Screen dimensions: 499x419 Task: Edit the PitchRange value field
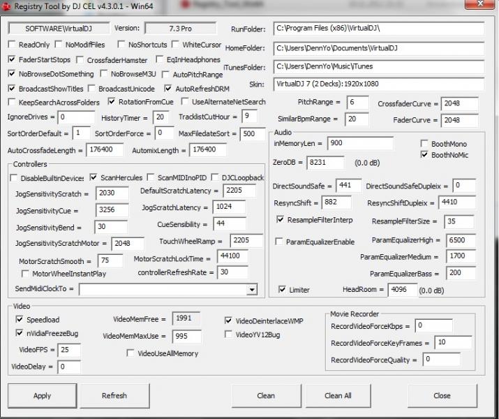pos(358,103)
